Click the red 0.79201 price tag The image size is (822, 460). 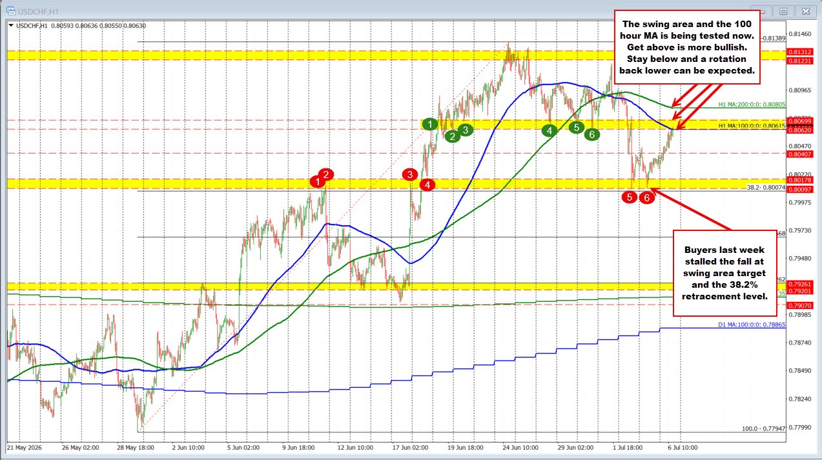point(799,290)
